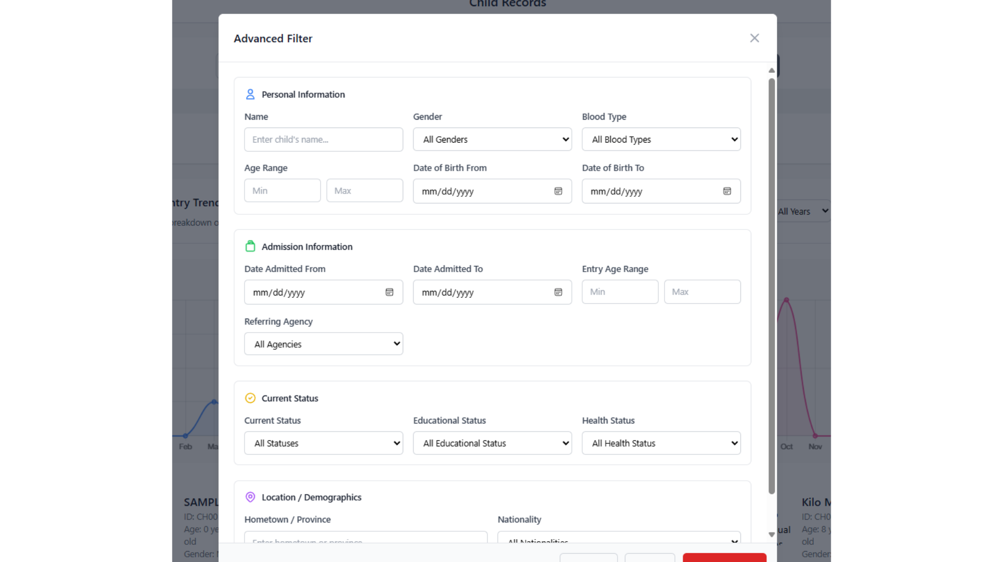Viewport: 999px width, 562px height.
Task: Open the All Years dropdown on the chart
Action: pyautogui.click(x=802, y=211)
